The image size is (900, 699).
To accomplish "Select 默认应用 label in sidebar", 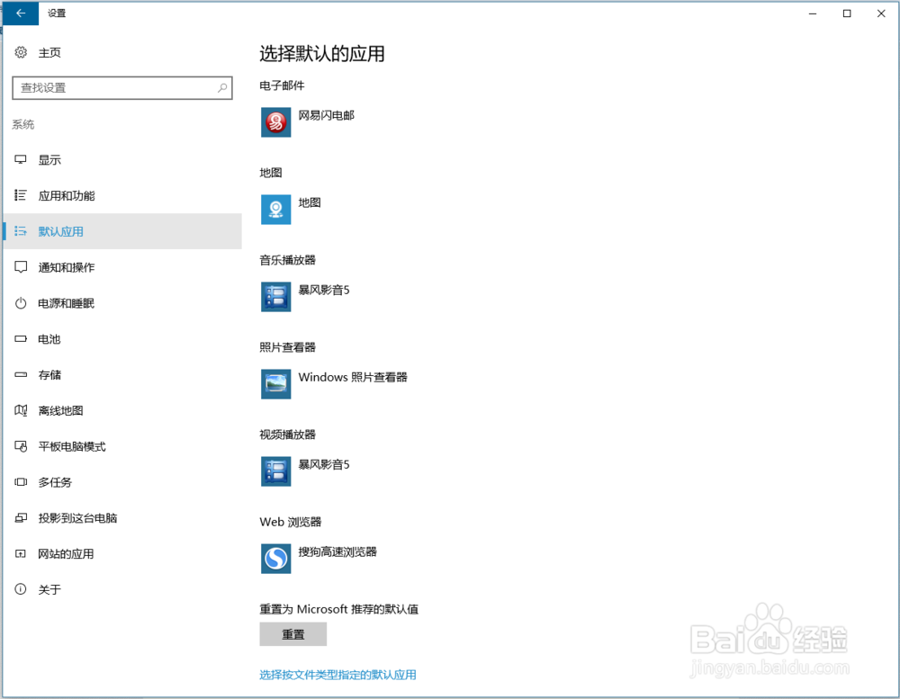I will [61, 231].
